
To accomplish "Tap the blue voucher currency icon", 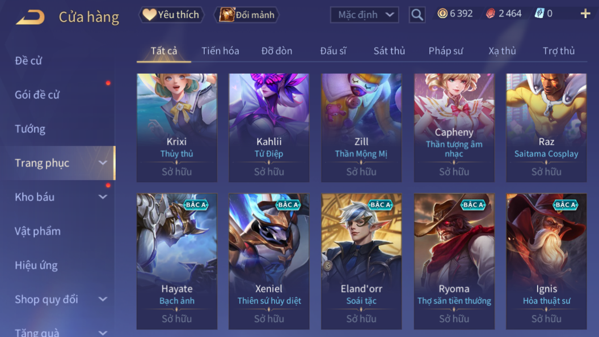I will (539, 14).
